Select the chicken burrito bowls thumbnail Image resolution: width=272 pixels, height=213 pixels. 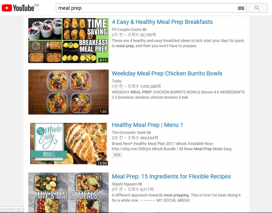click(x=68, y=92)
